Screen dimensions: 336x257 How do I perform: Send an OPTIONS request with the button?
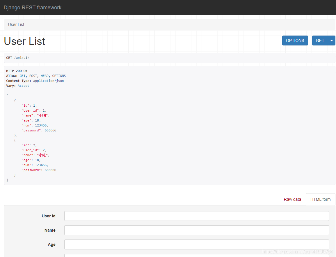point(295,41)
